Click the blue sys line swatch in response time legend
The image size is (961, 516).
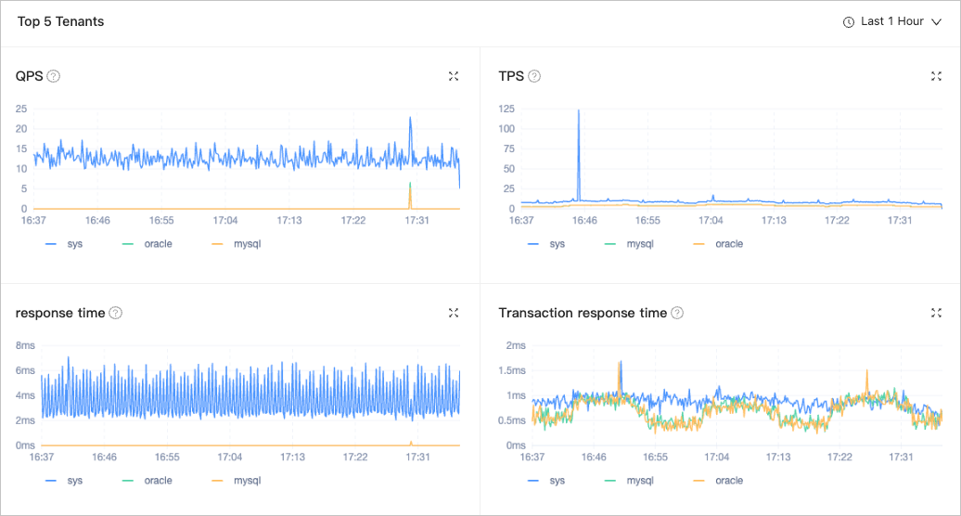pyautogui.click(x=50, y=481)
